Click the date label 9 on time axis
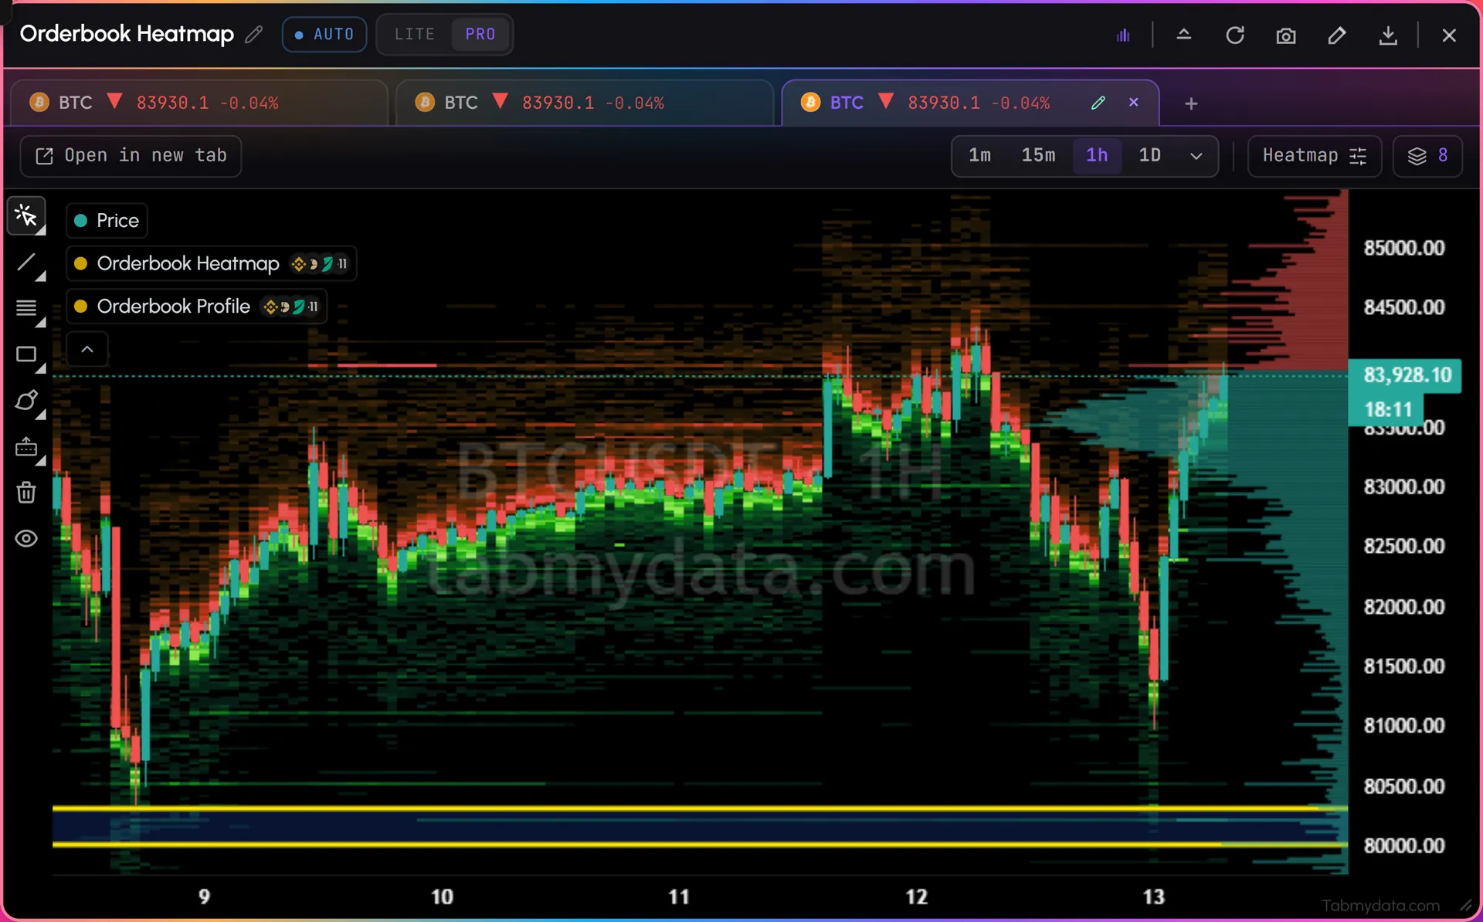Viewport: 1483px width, 922px height. click(204, 897)
